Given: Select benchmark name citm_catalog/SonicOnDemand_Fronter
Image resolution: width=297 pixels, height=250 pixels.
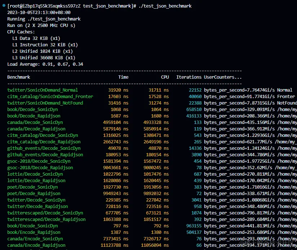Looking at the screenshot, I should click(x=50, y=97).
